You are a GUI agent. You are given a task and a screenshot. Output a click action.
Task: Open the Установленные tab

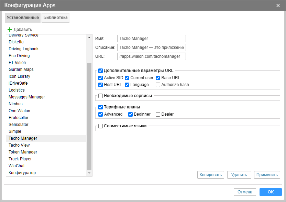pyautogui.click(x=23, y=18)
